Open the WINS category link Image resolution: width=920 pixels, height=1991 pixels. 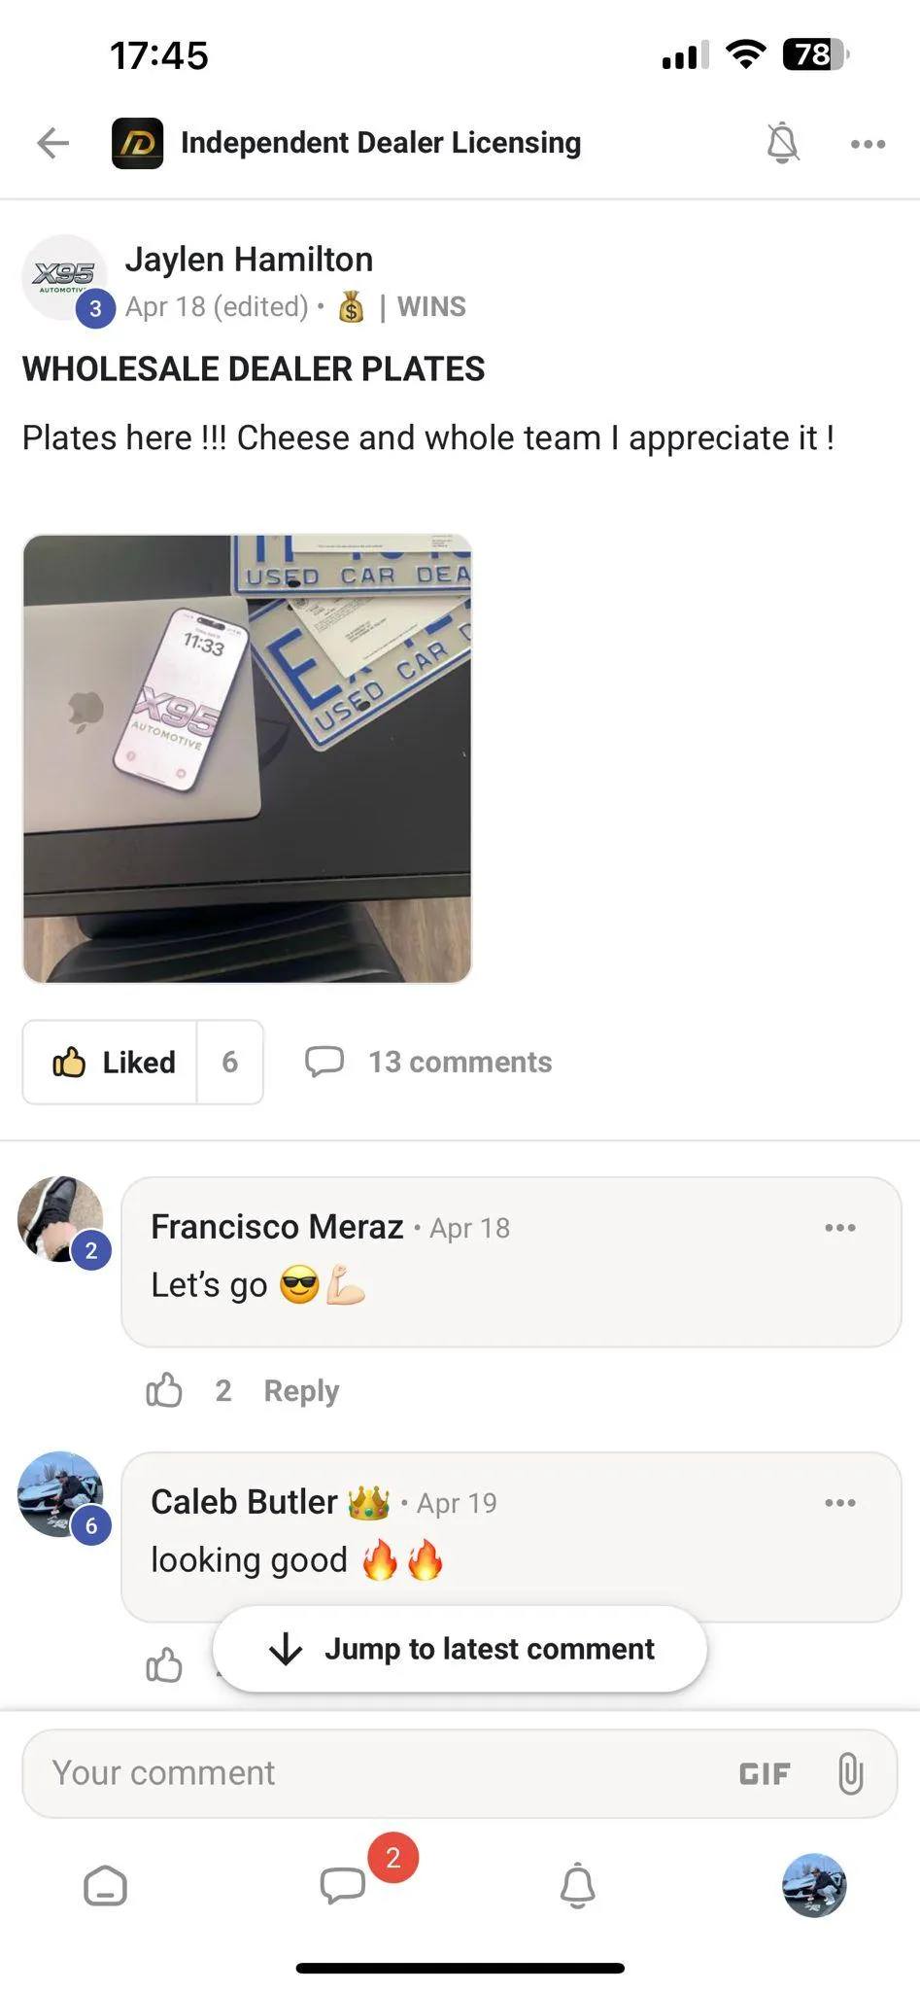click(x=431, y=306)
